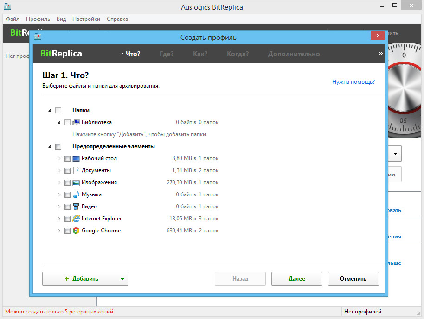424x319 pixels.
Task: Click the Далее button
Action: (x=296, y=279)
